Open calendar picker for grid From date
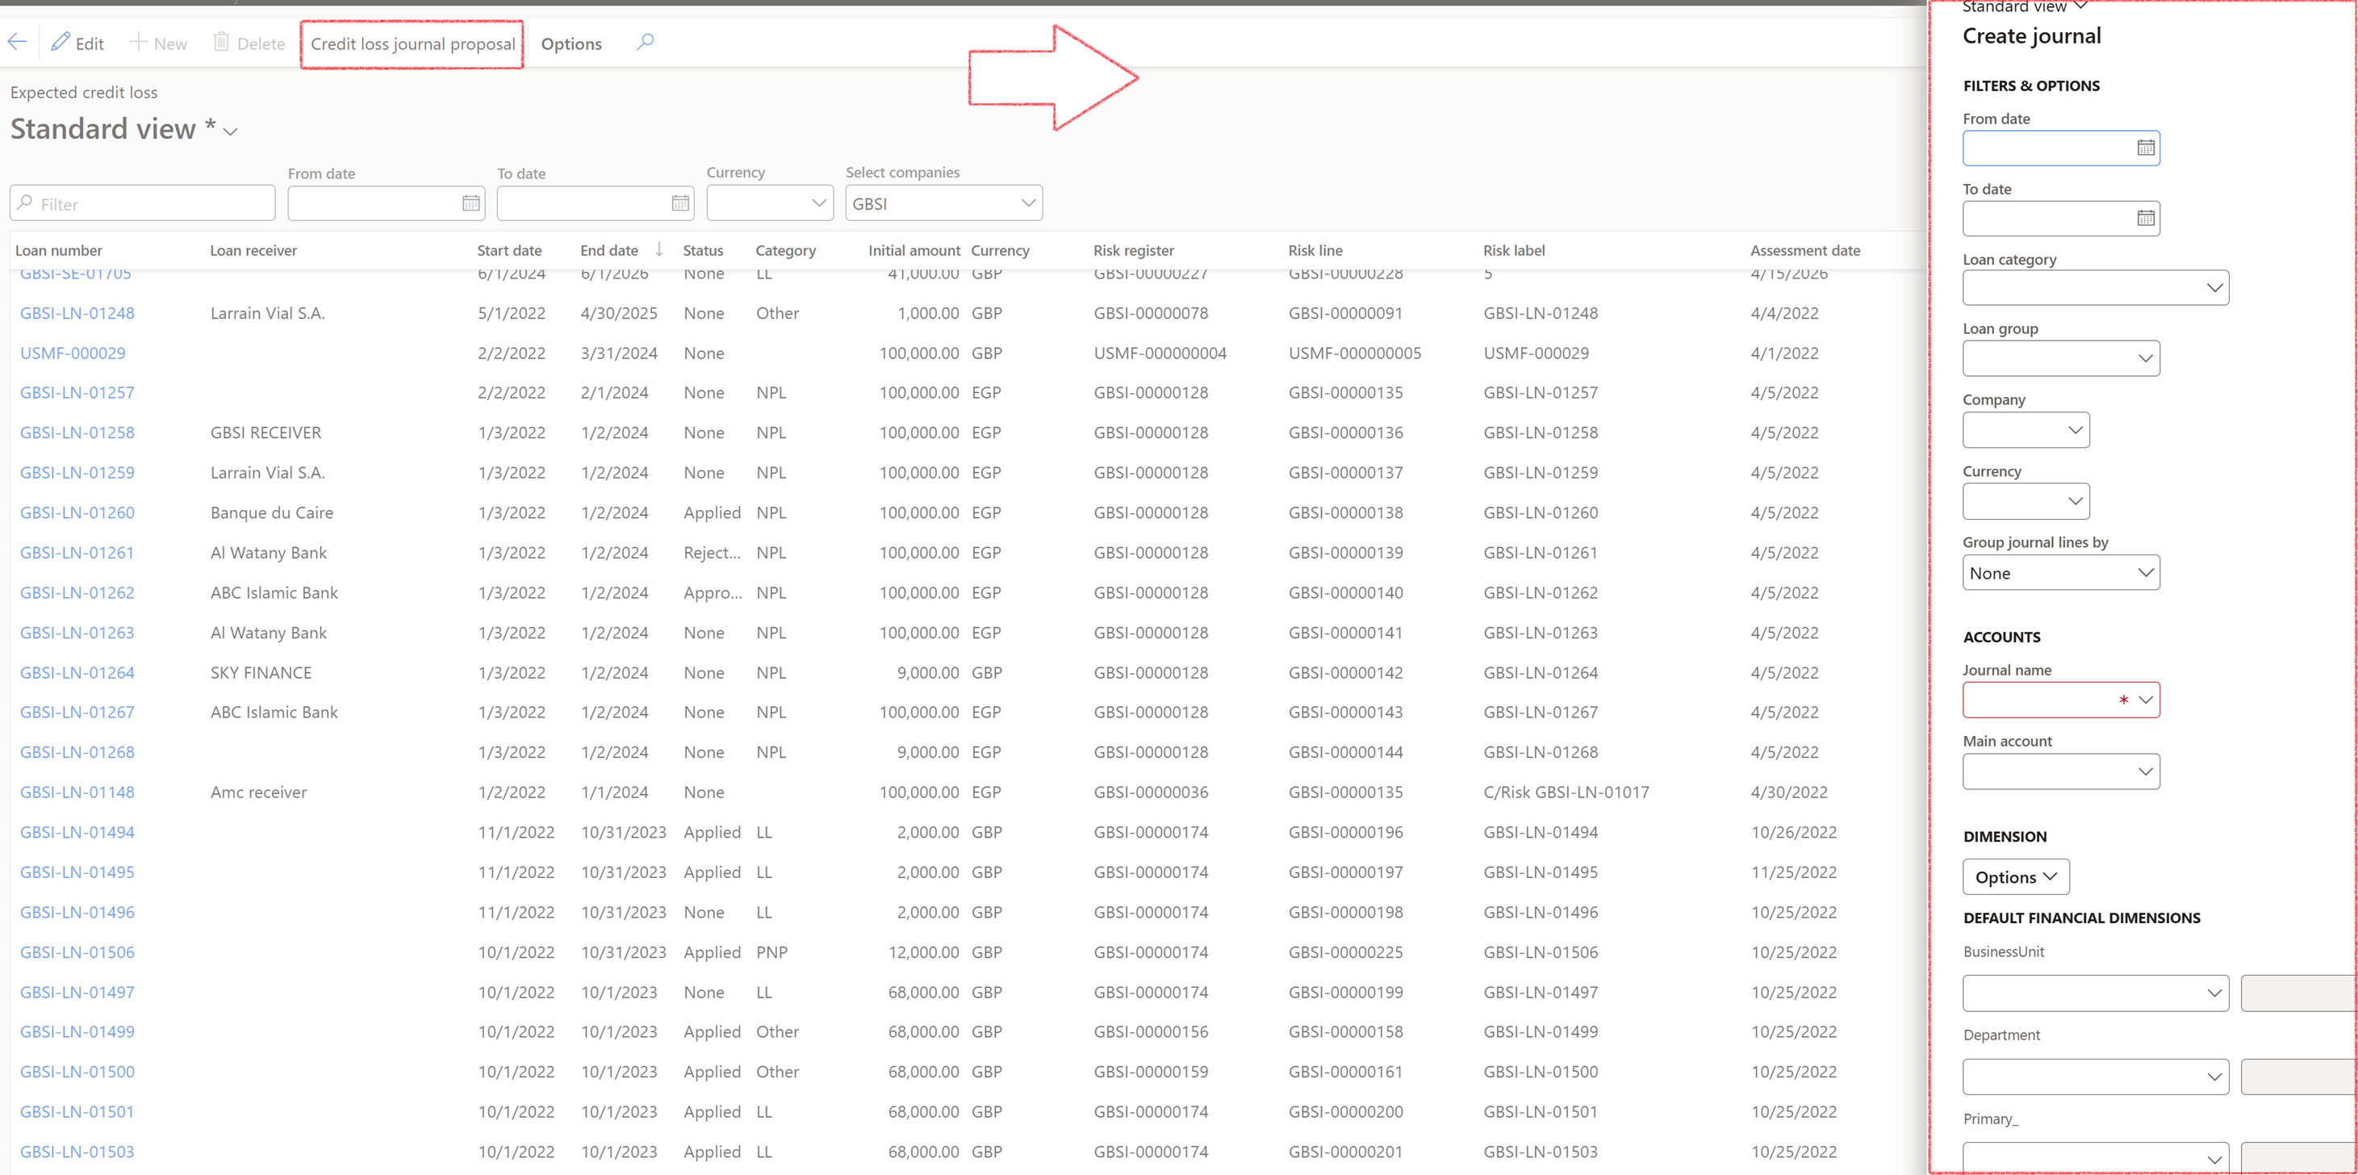 [x=470, y=203]
